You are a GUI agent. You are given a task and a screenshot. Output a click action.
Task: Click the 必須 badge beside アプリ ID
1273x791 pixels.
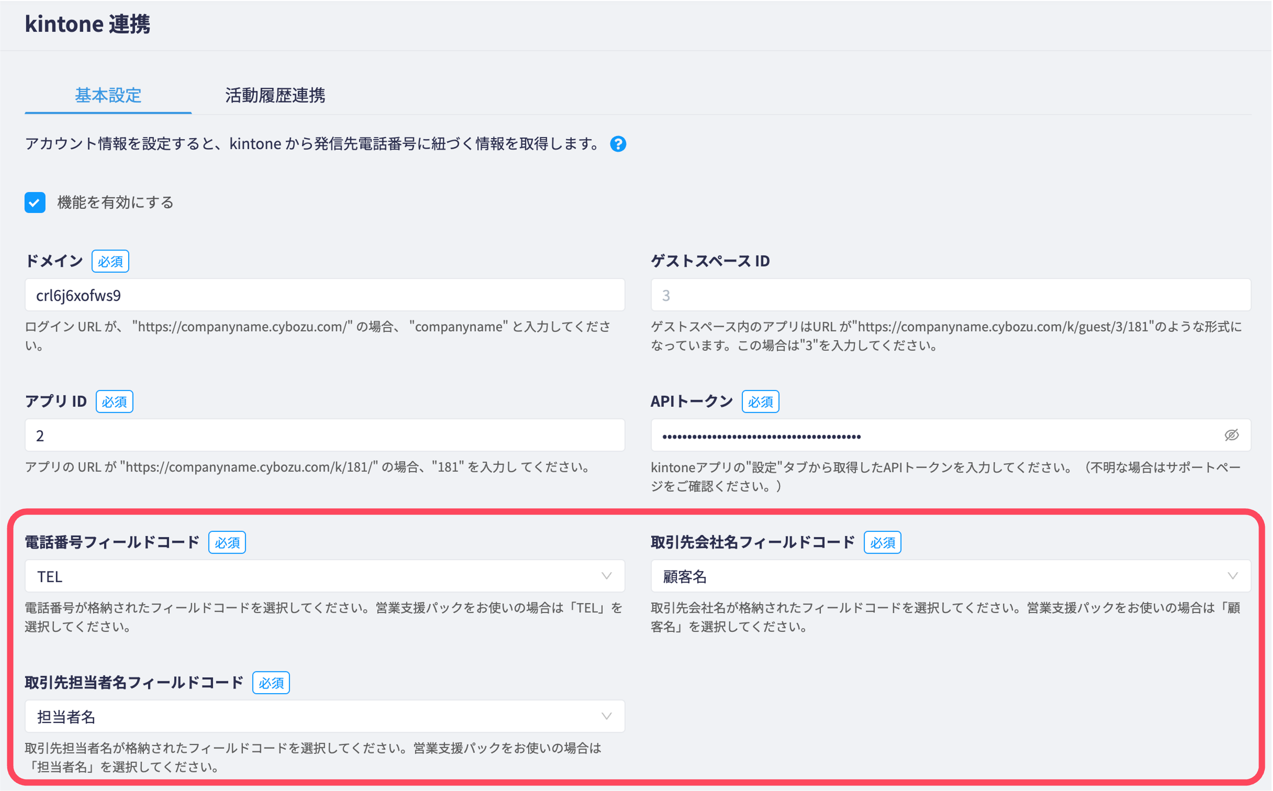[114, 401]
